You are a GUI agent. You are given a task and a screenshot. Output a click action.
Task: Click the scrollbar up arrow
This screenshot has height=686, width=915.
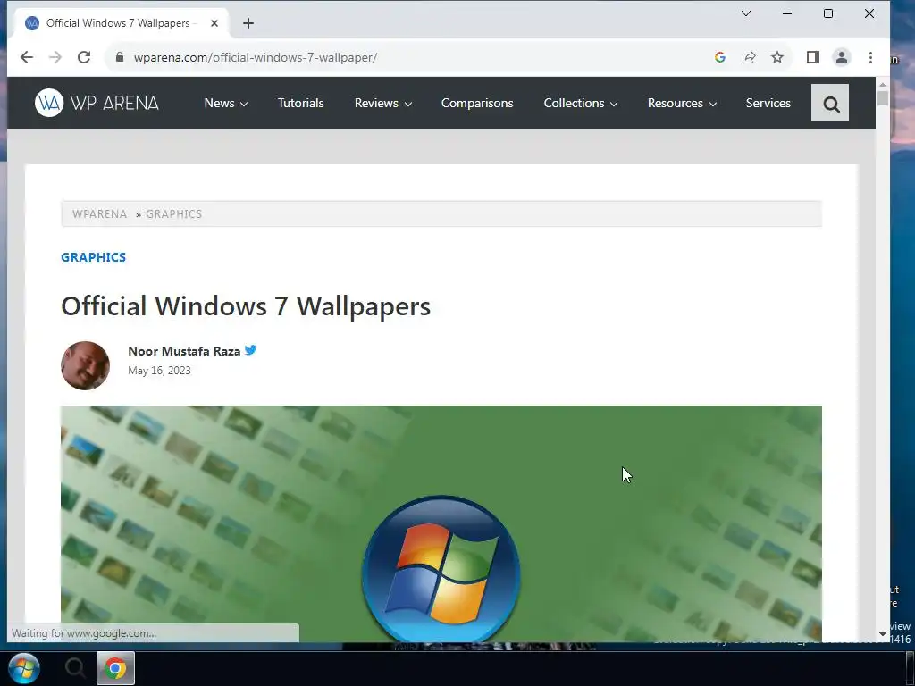click(882, 85)
